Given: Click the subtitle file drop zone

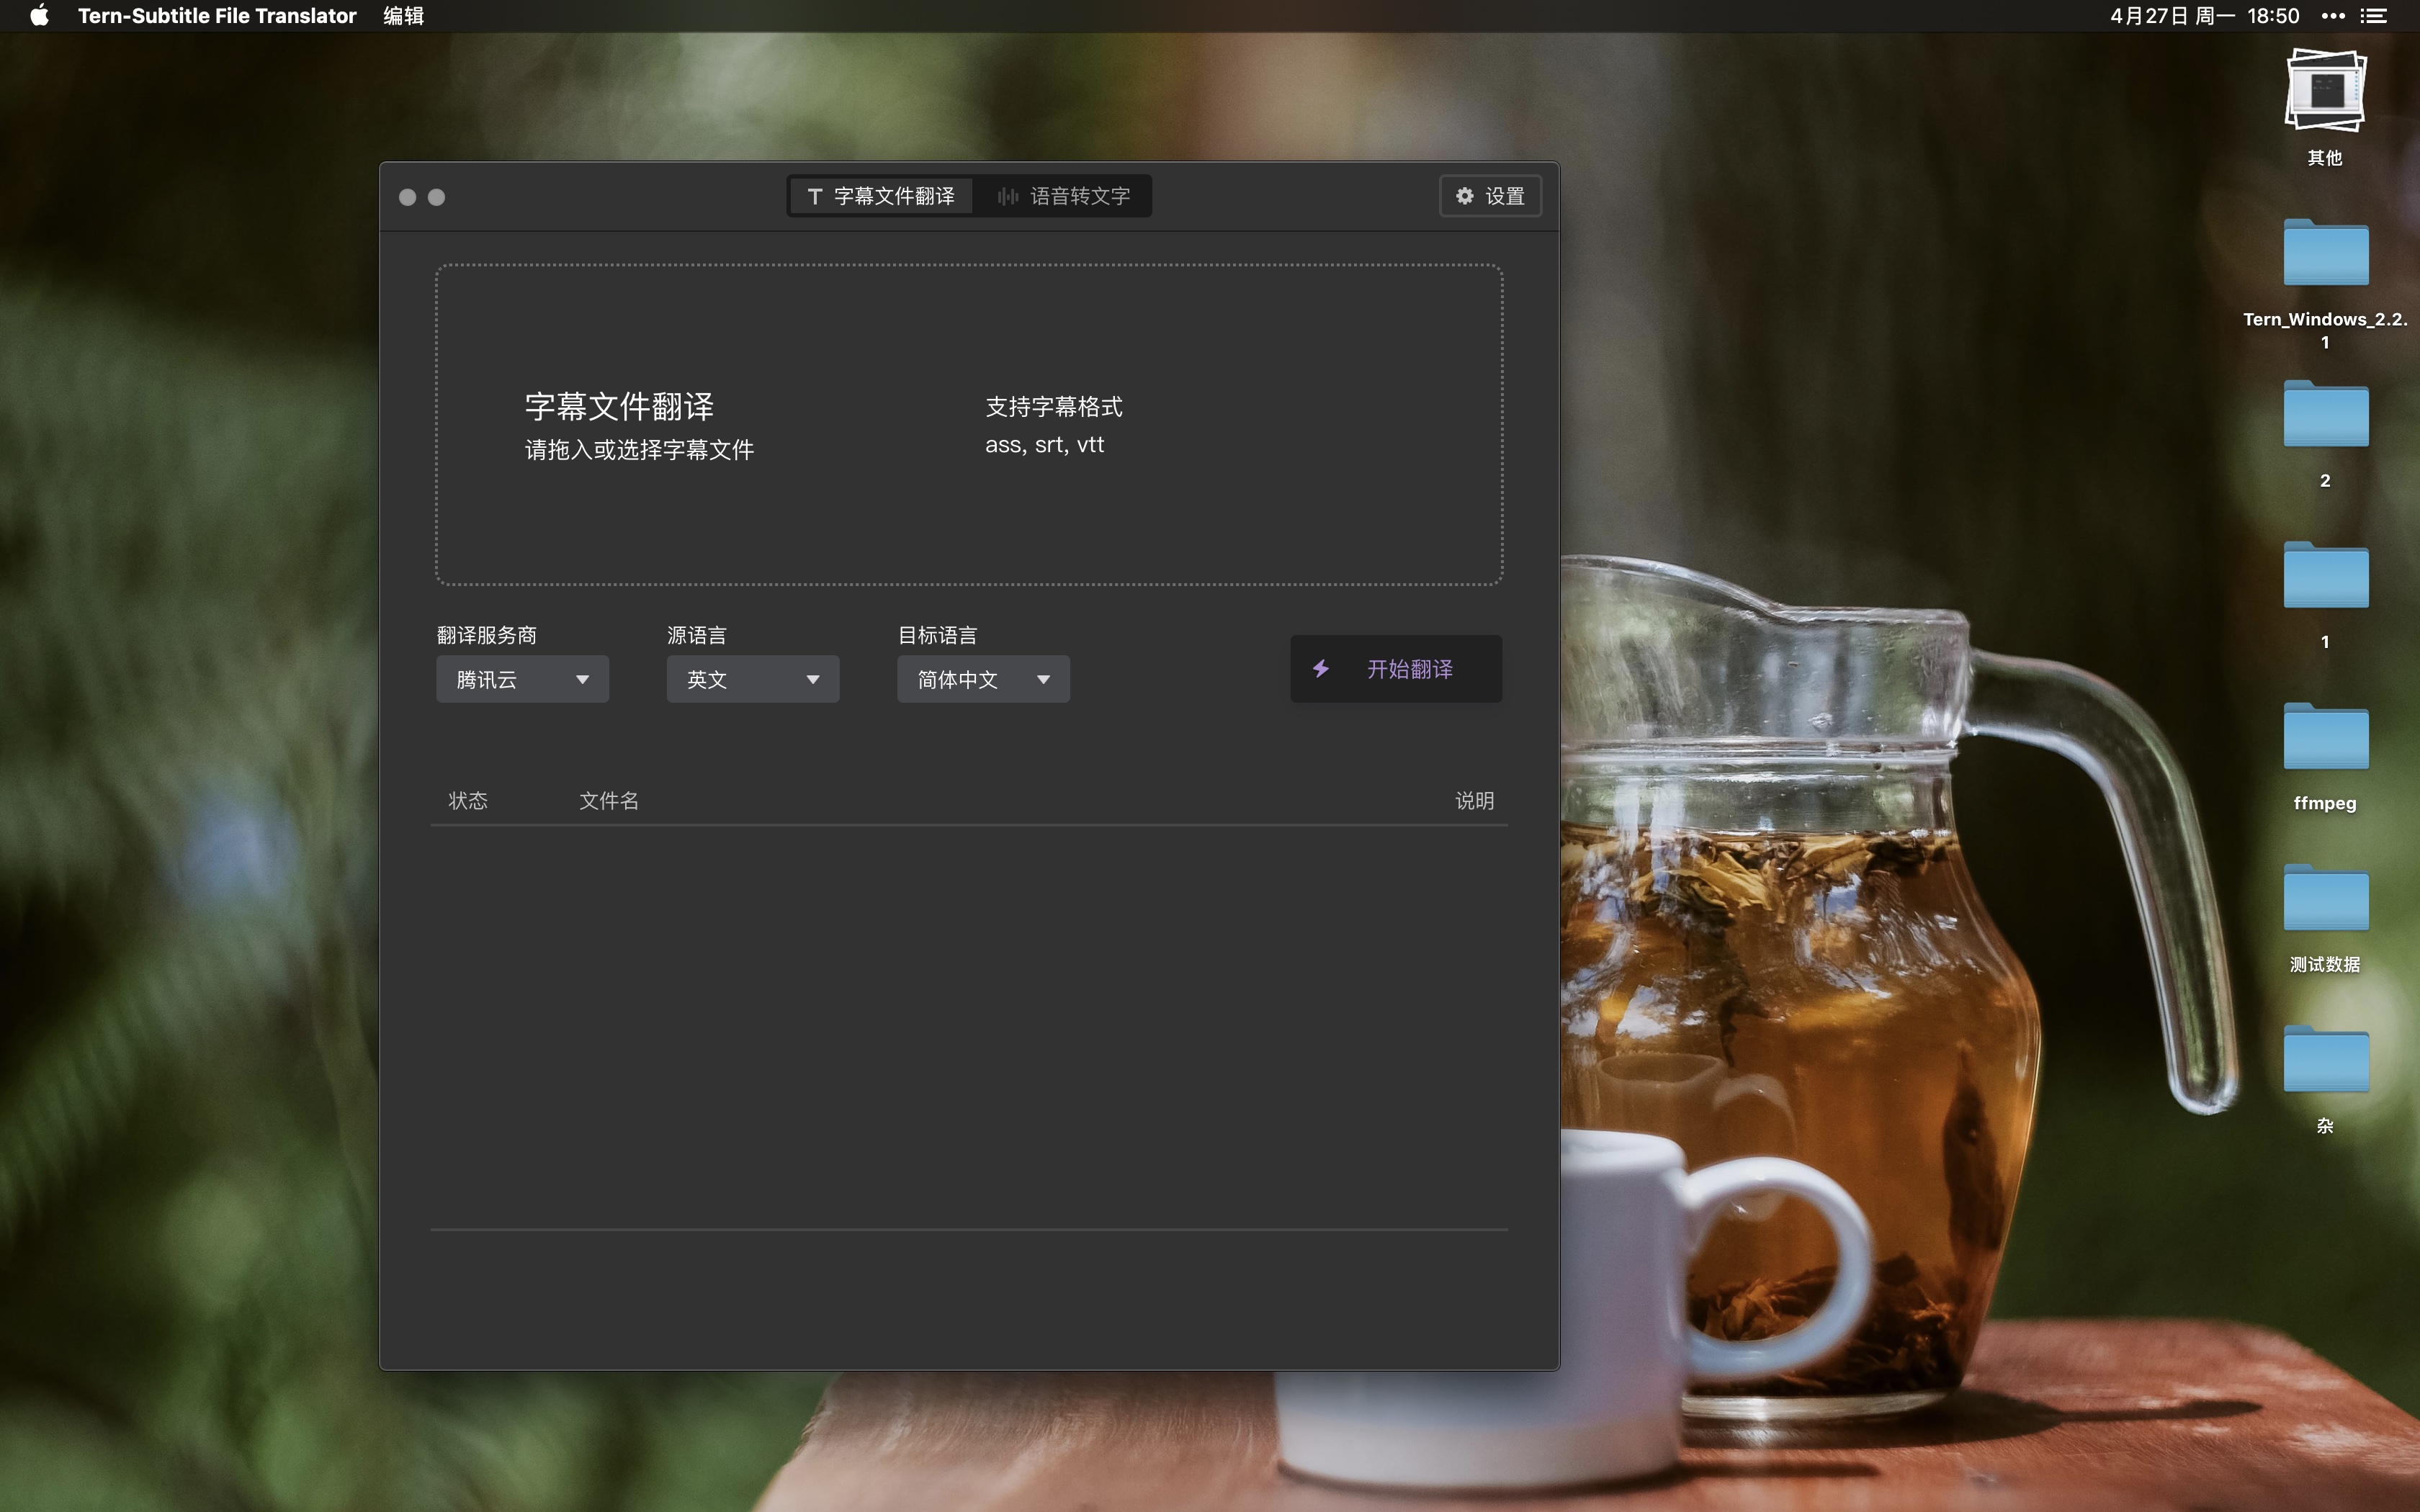Looking at the screenshot, I should click(968, 425).
